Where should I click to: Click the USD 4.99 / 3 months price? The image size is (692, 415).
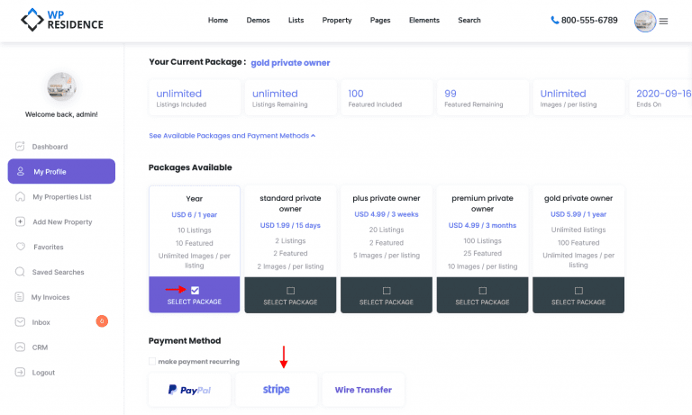coord(482,225)
